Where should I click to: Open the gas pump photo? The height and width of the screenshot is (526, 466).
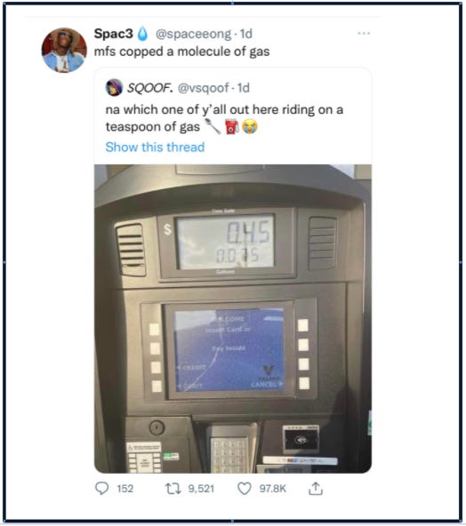[x=233, y=319]
